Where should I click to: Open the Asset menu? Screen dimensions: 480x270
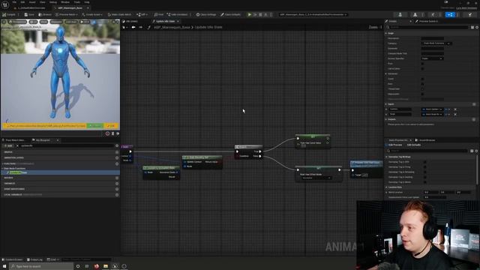[x=32, y=2]
